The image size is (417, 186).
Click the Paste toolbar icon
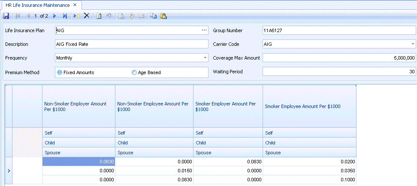click(x=163, y=16)
